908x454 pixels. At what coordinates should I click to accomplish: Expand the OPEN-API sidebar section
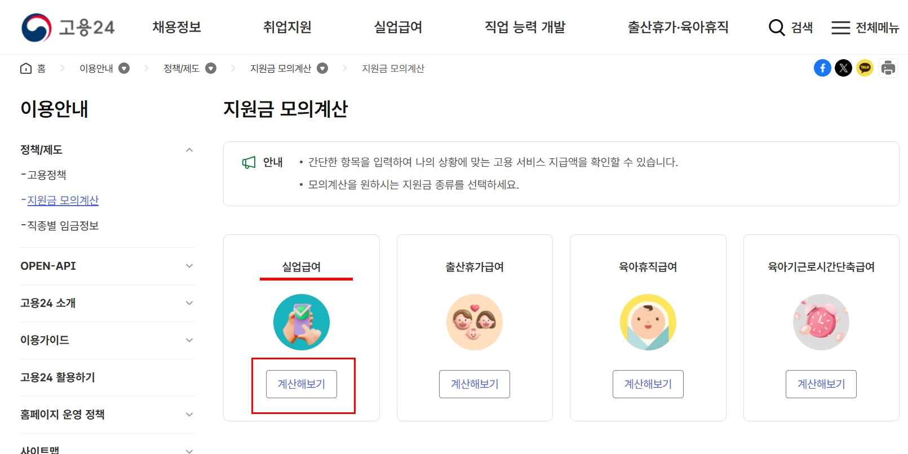click(189, 266)
